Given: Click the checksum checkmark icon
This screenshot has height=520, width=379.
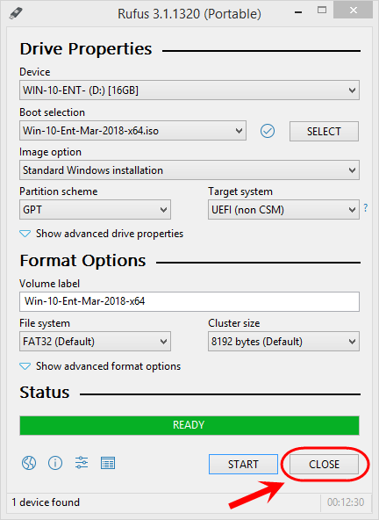Looking at the screenshot, I should point(268,131).
